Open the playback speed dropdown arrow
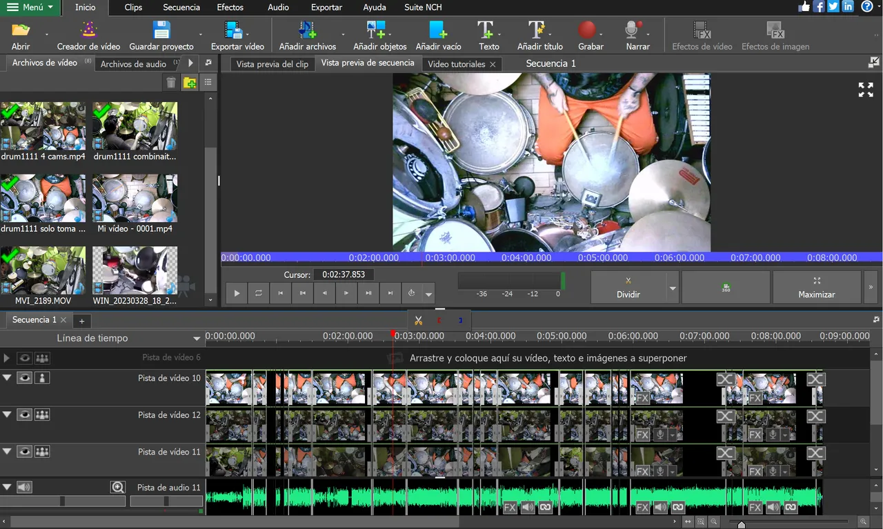This screenshot has width=883, height=529. [x=429, y=294]
